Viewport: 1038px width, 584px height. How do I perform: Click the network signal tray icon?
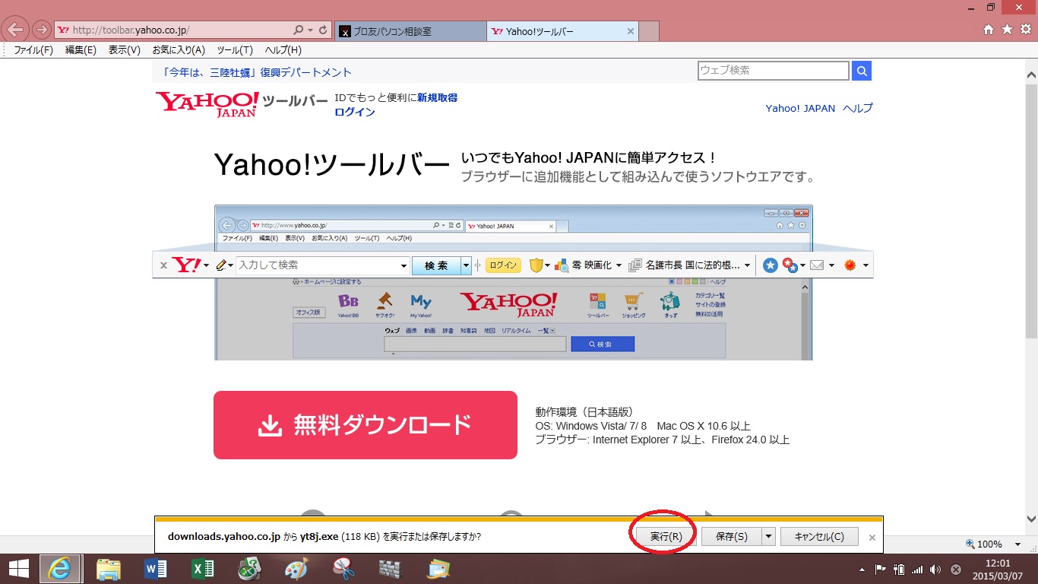(917, 569)
